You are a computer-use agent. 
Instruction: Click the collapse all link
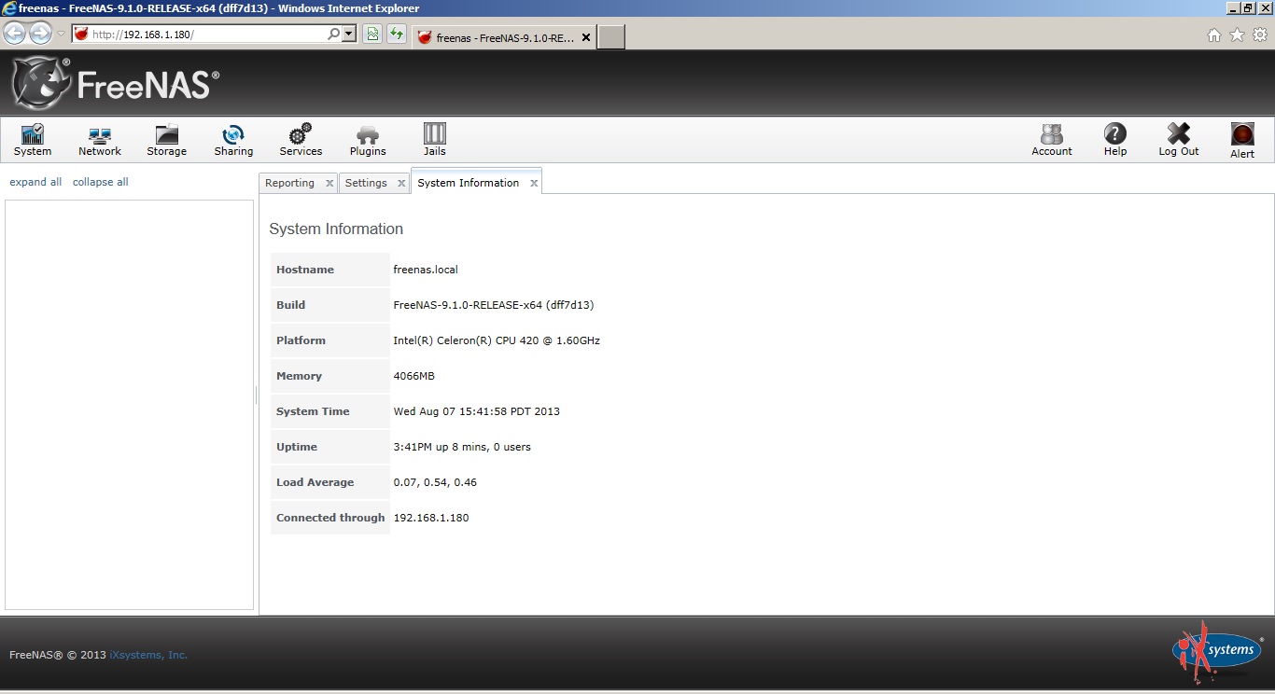(101, 182)
